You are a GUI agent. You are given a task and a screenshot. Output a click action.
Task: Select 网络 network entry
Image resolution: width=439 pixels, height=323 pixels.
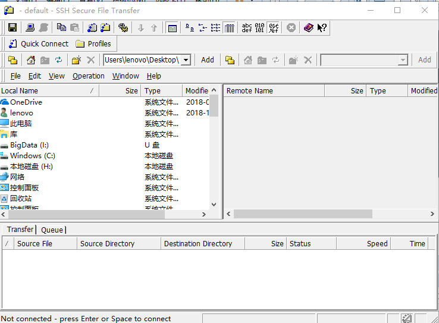(12, 177)
